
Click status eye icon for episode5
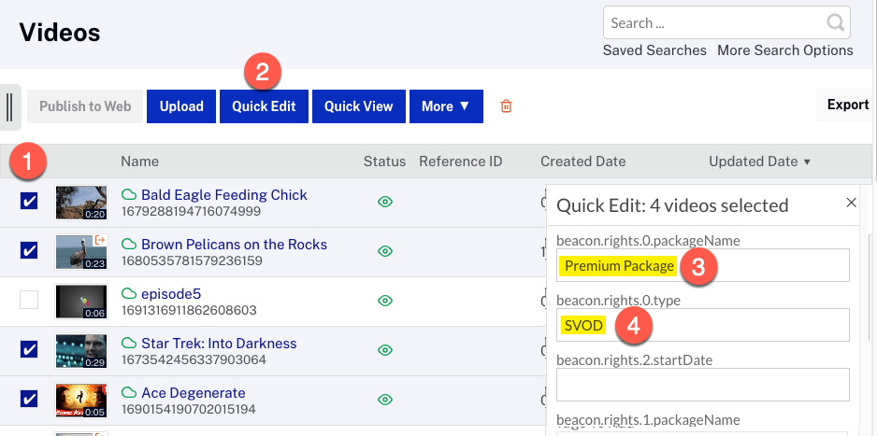pos(385,301)
